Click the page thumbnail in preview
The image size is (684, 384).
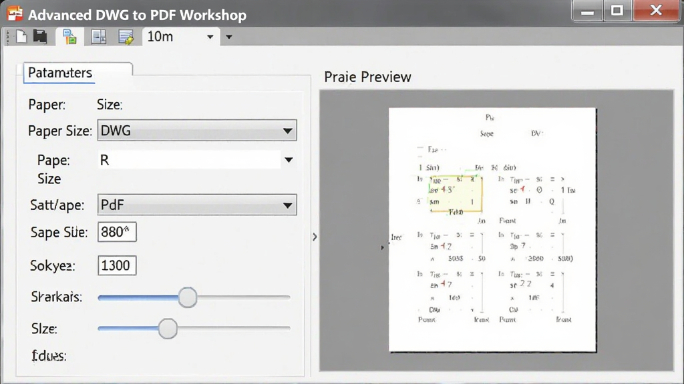tap(492, 230)
